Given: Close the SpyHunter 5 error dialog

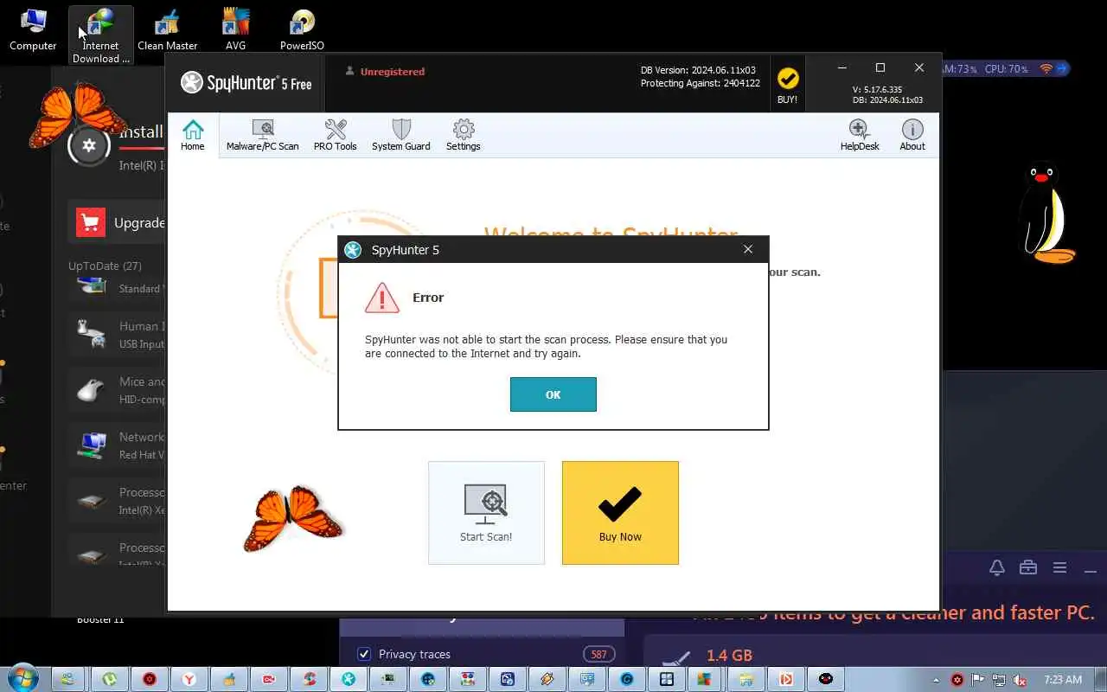Looking at the screenshot, I should coord(748,249).
